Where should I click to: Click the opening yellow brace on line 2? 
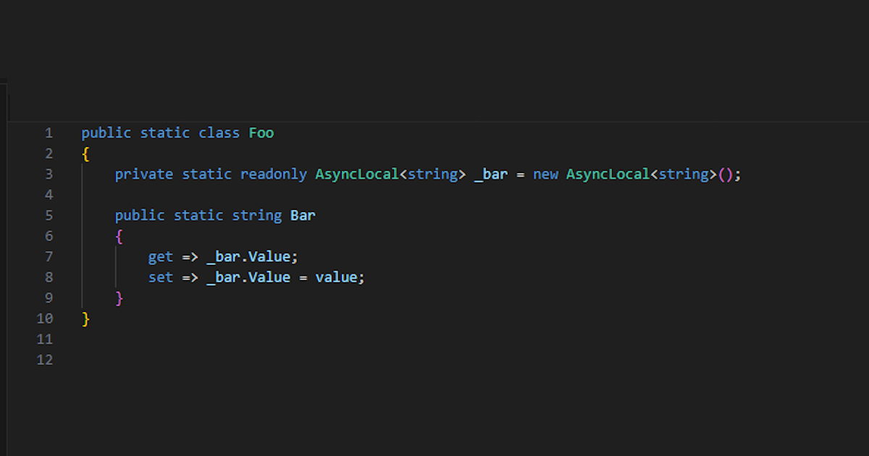tap(85, 154)
